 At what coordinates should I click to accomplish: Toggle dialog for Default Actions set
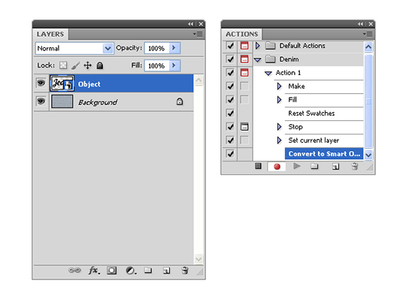tap(244, 46)
